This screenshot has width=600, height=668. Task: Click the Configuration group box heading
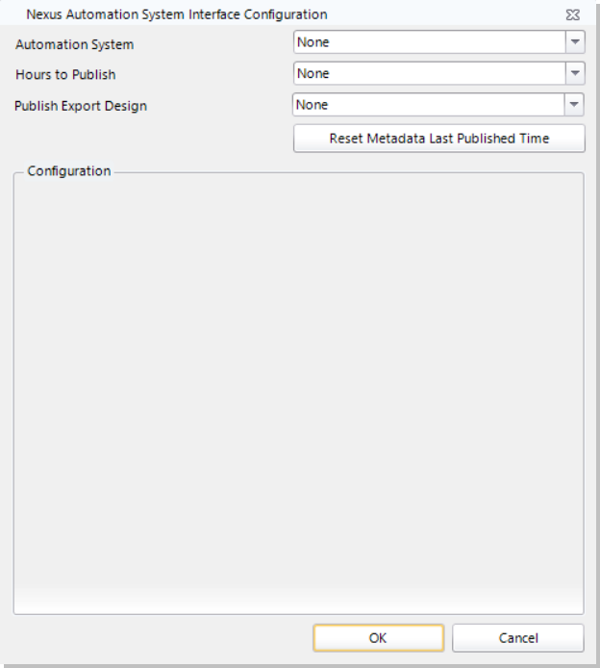68,171
